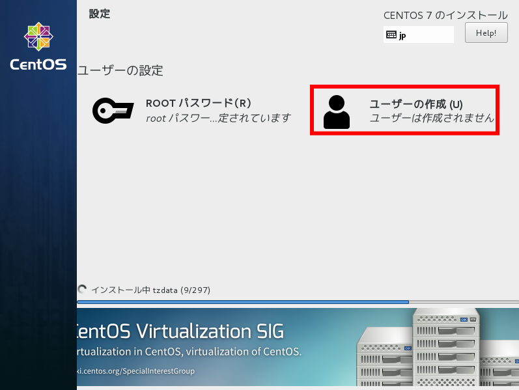The image size is (519, 390).
Task: Click the root password status text
Action: [x=218, y=118]
